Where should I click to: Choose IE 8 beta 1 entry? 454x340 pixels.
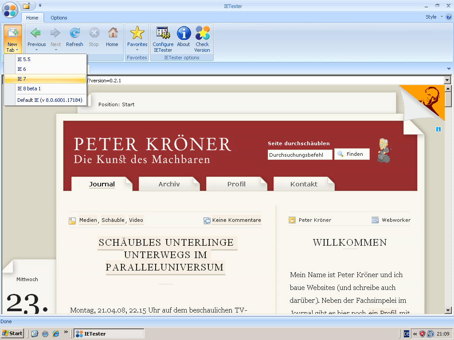[x=46, y=89]
